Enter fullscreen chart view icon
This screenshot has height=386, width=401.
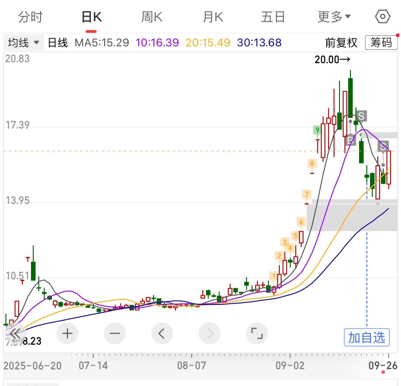point(257,333)
